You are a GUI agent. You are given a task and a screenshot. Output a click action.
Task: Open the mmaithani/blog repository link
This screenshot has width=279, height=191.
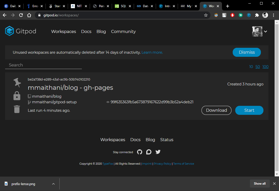(47, 96)
